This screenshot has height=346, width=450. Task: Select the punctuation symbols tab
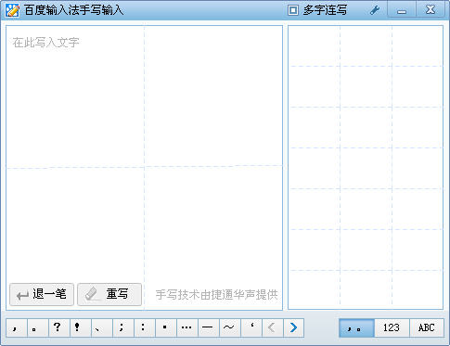[356, 327]
